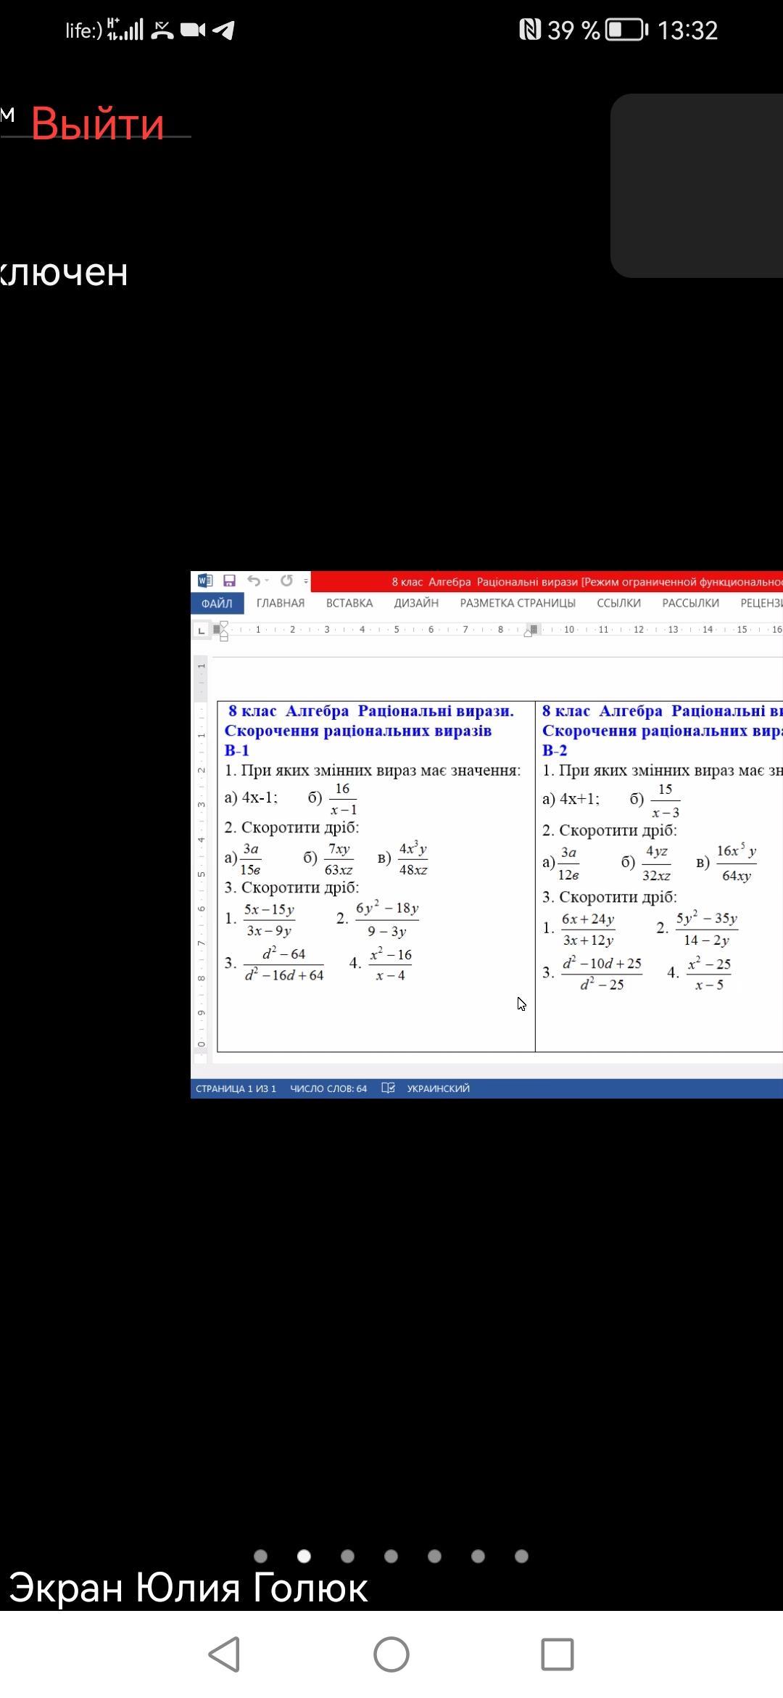Screen dimensions: 783x1698
Task: Tap the Telegram notification icon in status bar
Action: [224, 30]
